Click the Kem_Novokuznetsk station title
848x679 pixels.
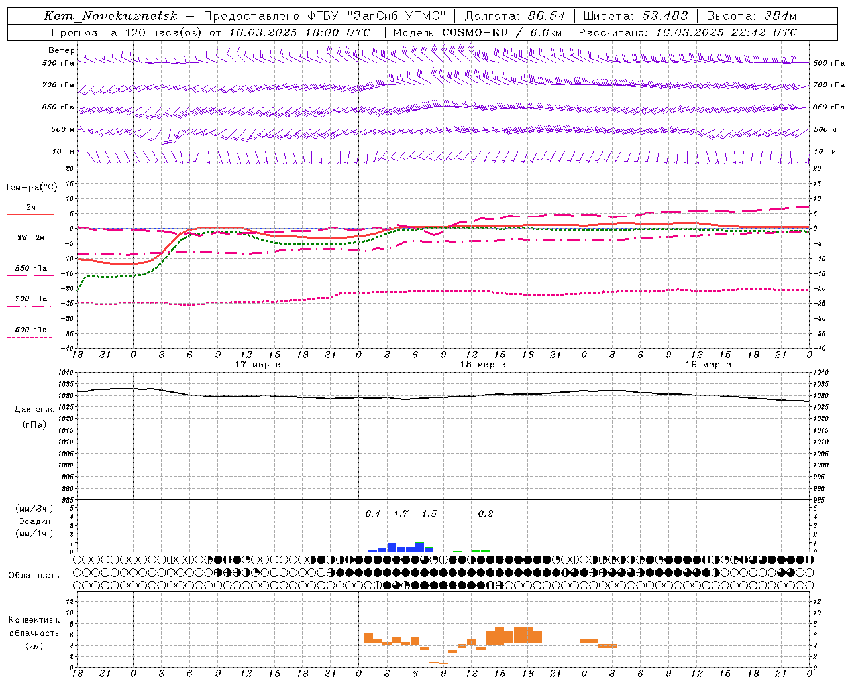pos(111,16)
